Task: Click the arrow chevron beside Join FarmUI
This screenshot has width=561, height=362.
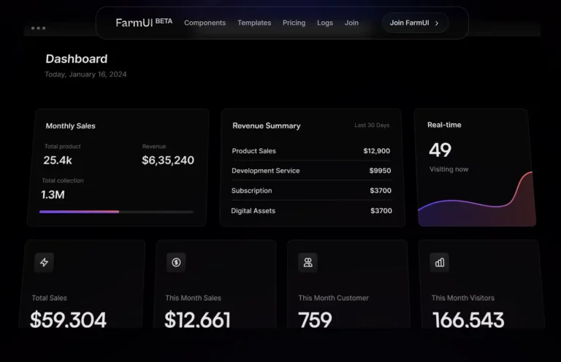Action: pos(437,23)
